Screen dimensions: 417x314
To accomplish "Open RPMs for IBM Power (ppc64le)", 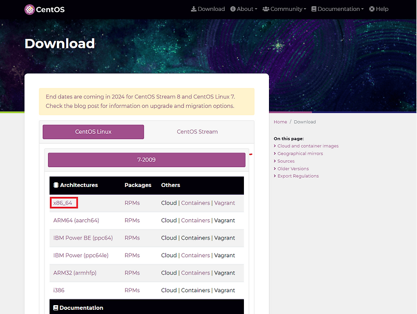I will point(132,255).
